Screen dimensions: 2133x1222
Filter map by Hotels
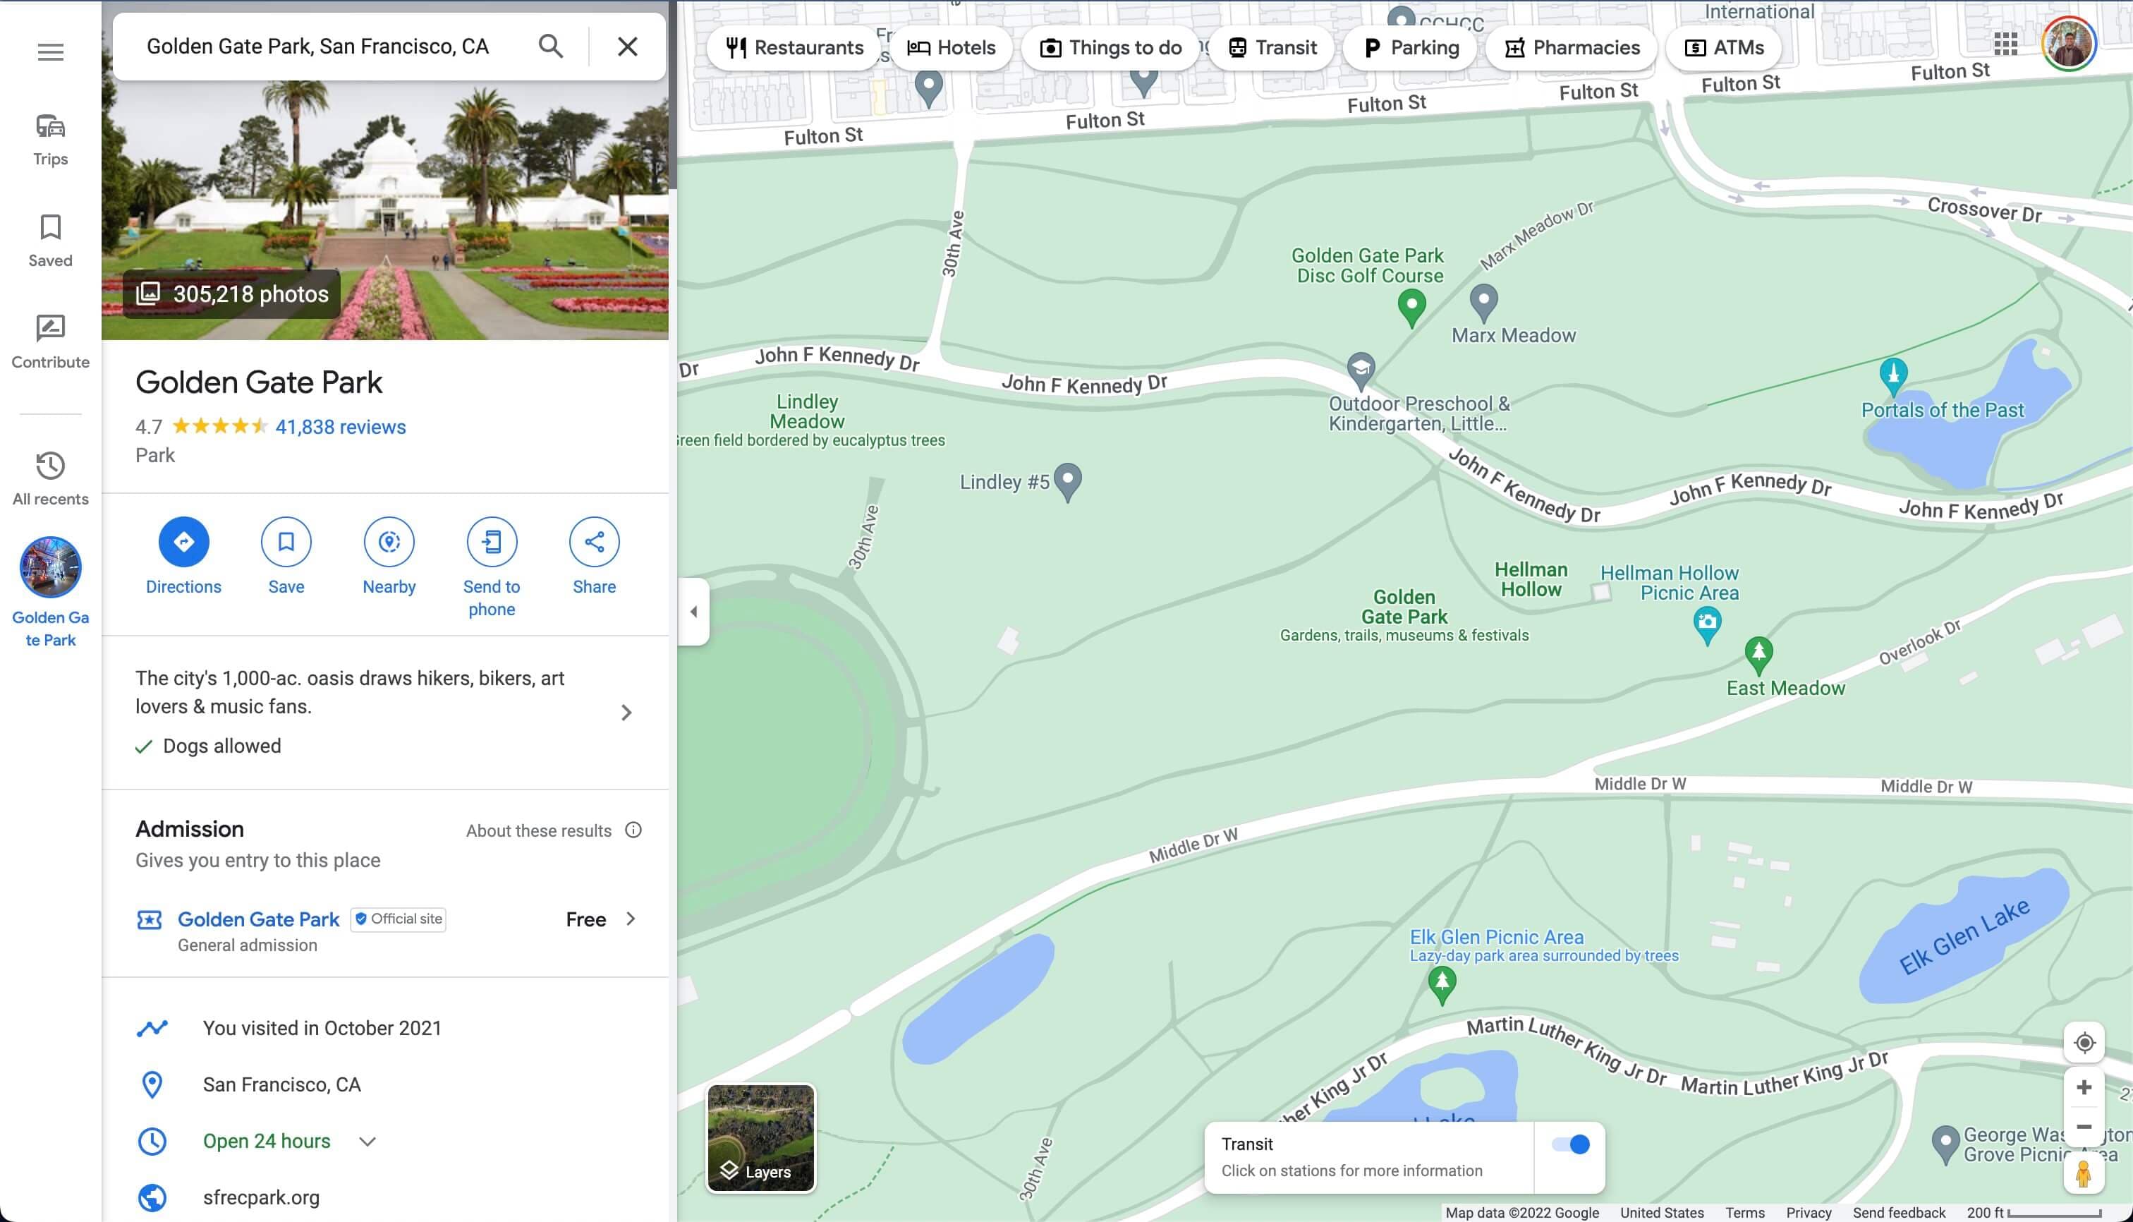[951, 48]
